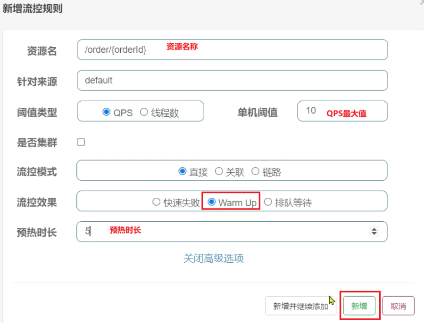Click the 单机阈值 label

[x=258, y=113]
